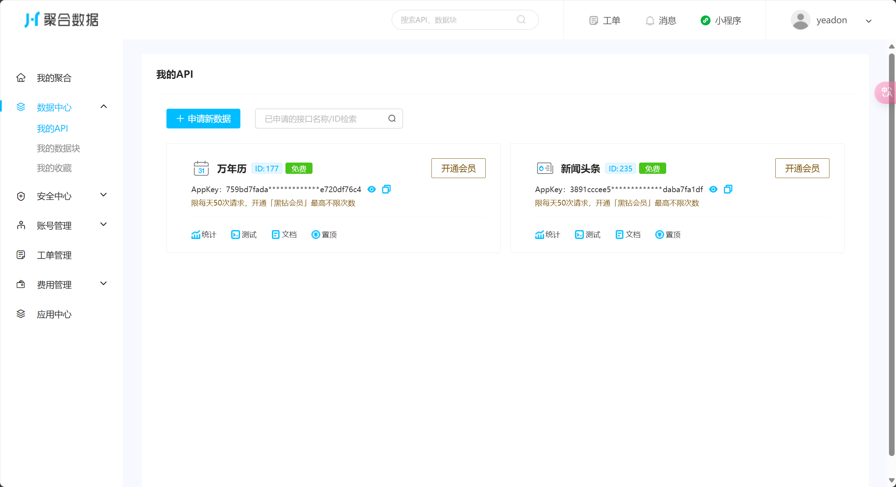This screenshot has width=896, height=487.
Task: Pin 新闻头条 using the 置顶 icon
Action: [x=660, y=235]
